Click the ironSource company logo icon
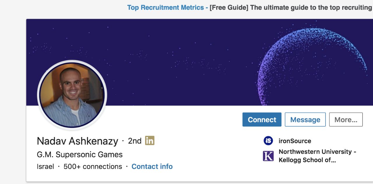Screen dimensions: 373x184 coord(268,141)
